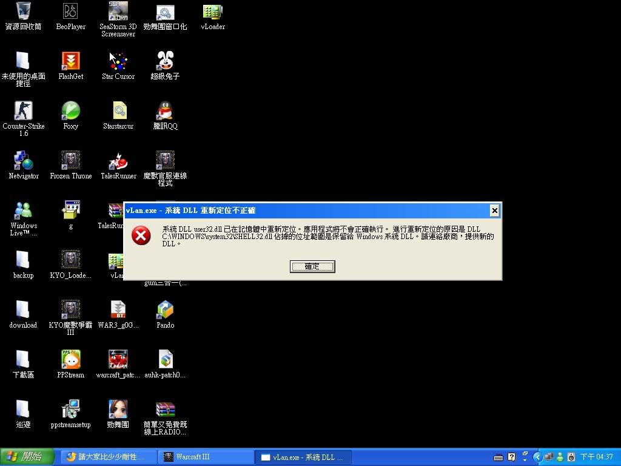Click the Frozen Throne shortcut icon

(x=70, y=161)
